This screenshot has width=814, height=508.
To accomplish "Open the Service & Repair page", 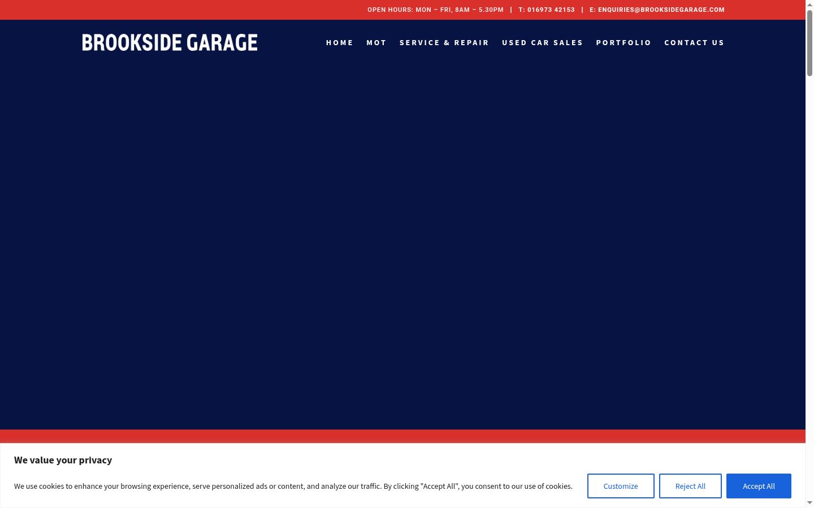I will [x=444, y=43].
